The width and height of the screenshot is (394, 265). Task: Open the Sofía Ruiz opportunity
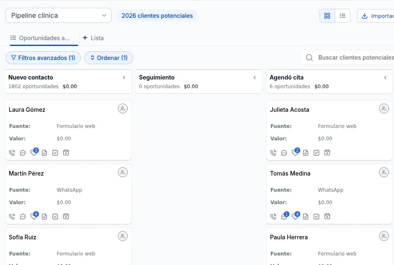click(23, 237)
